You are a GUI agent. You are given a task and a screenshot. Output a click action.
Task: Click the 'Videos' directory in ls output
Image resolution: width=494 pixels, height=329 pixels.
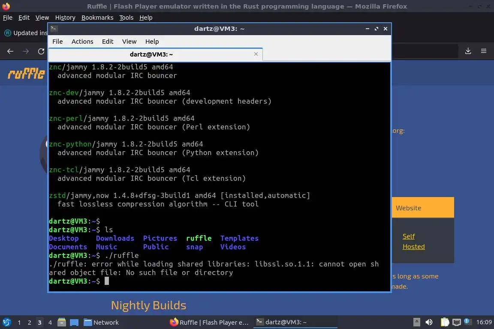233,247
